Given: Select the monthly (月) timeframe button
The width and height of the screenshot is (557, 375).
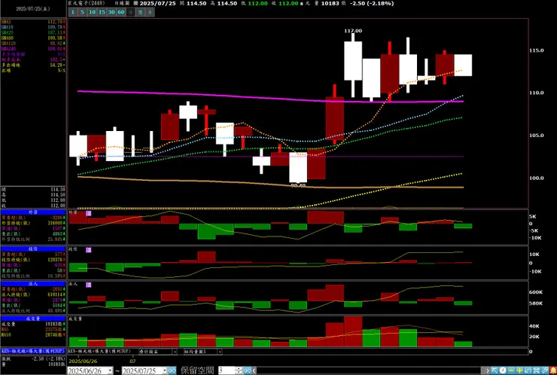Looking at the screenshot, I should [x=150, y=12].
